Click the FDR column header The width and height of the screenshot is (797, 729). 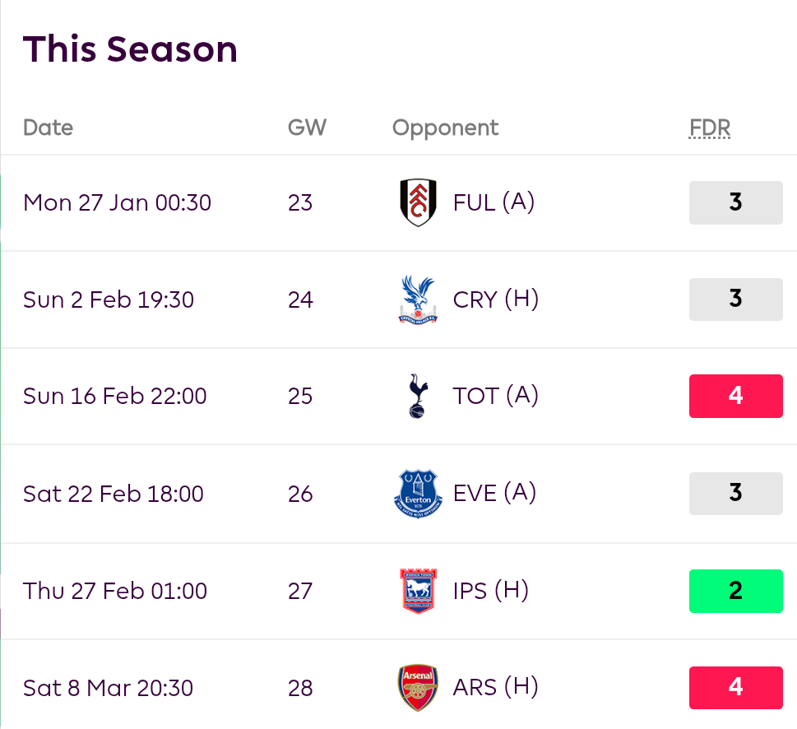coord(709,128)
